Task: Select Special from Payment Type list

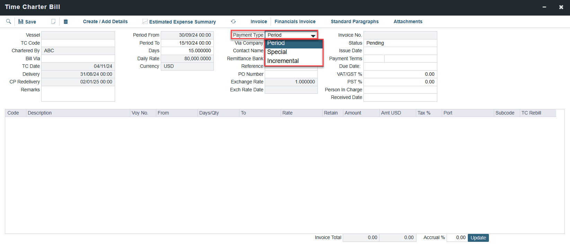Action: tap(277, 52)
